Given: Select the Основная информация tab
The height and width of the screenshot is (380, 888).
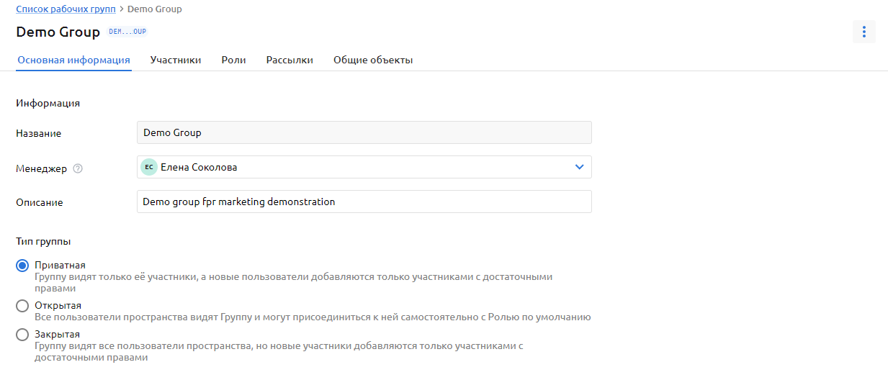Looking at the screenshot, I should (x=73, y=60).
